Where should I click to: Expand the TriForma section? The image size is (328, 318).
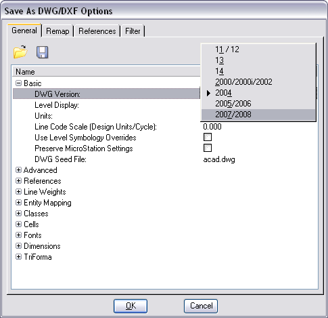click(18, 257)
